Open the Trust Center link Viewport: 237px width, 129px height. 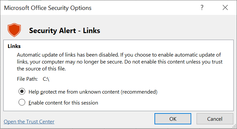(29, 122)
